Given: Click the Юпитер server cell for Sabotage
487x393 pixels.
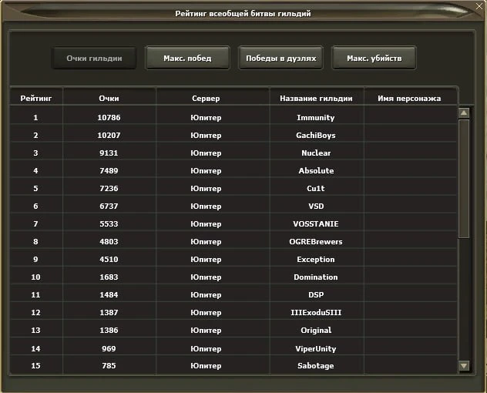Looking at the screenshot, I should [x=206, y=366].
